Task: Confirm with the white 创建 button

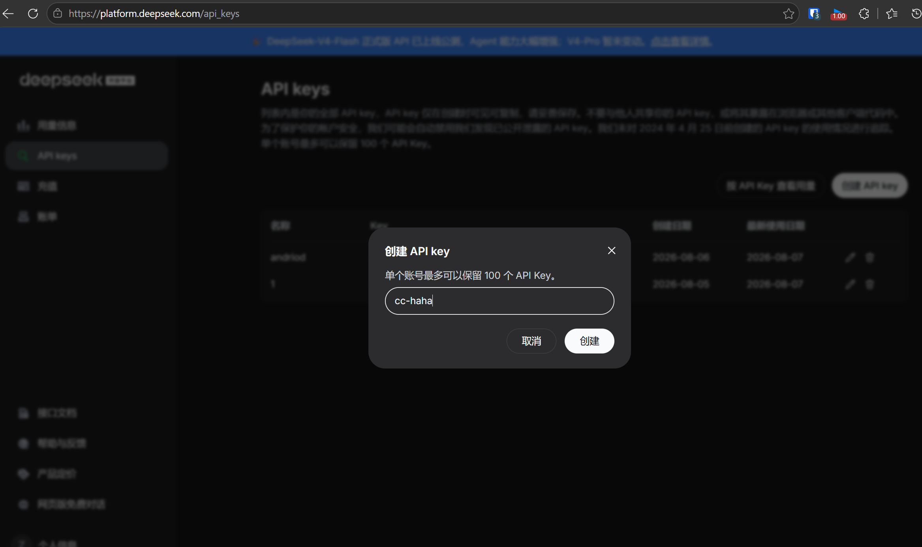Action: [x=589, y=341]
